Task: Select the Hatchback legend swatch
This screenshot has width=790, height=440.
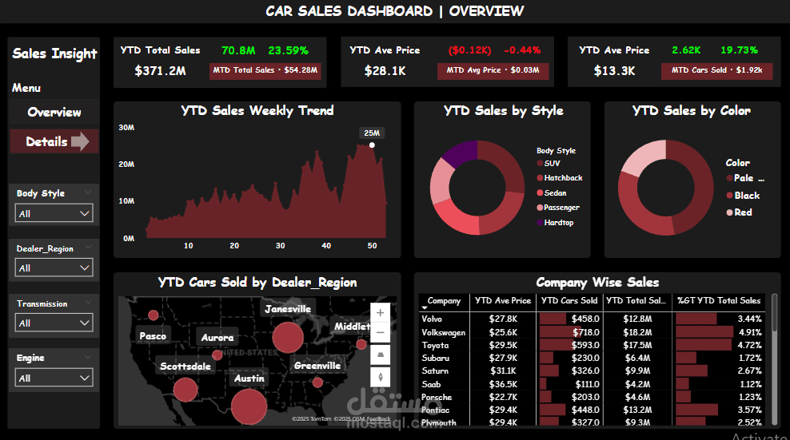Action: (540, 178)
